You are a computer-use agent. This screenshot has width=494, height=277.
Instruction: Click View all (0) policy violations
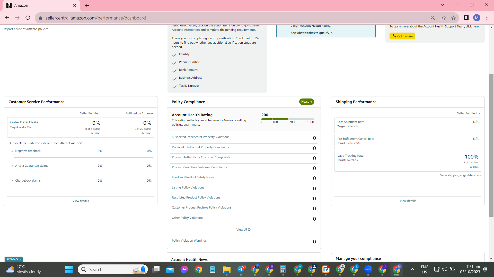pyautogui.click(x=244, y=230)
